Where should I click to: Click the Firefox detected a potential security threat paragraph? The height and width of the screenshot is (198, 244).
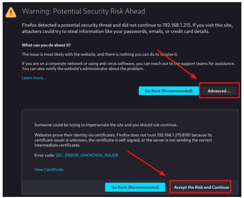pyautogui.click(x=127, y=28)
